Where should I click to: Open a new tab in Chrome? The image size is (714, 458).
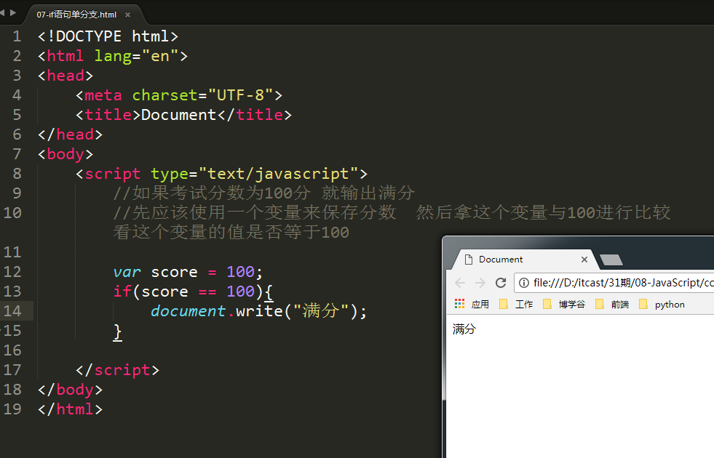pos(611,260)
